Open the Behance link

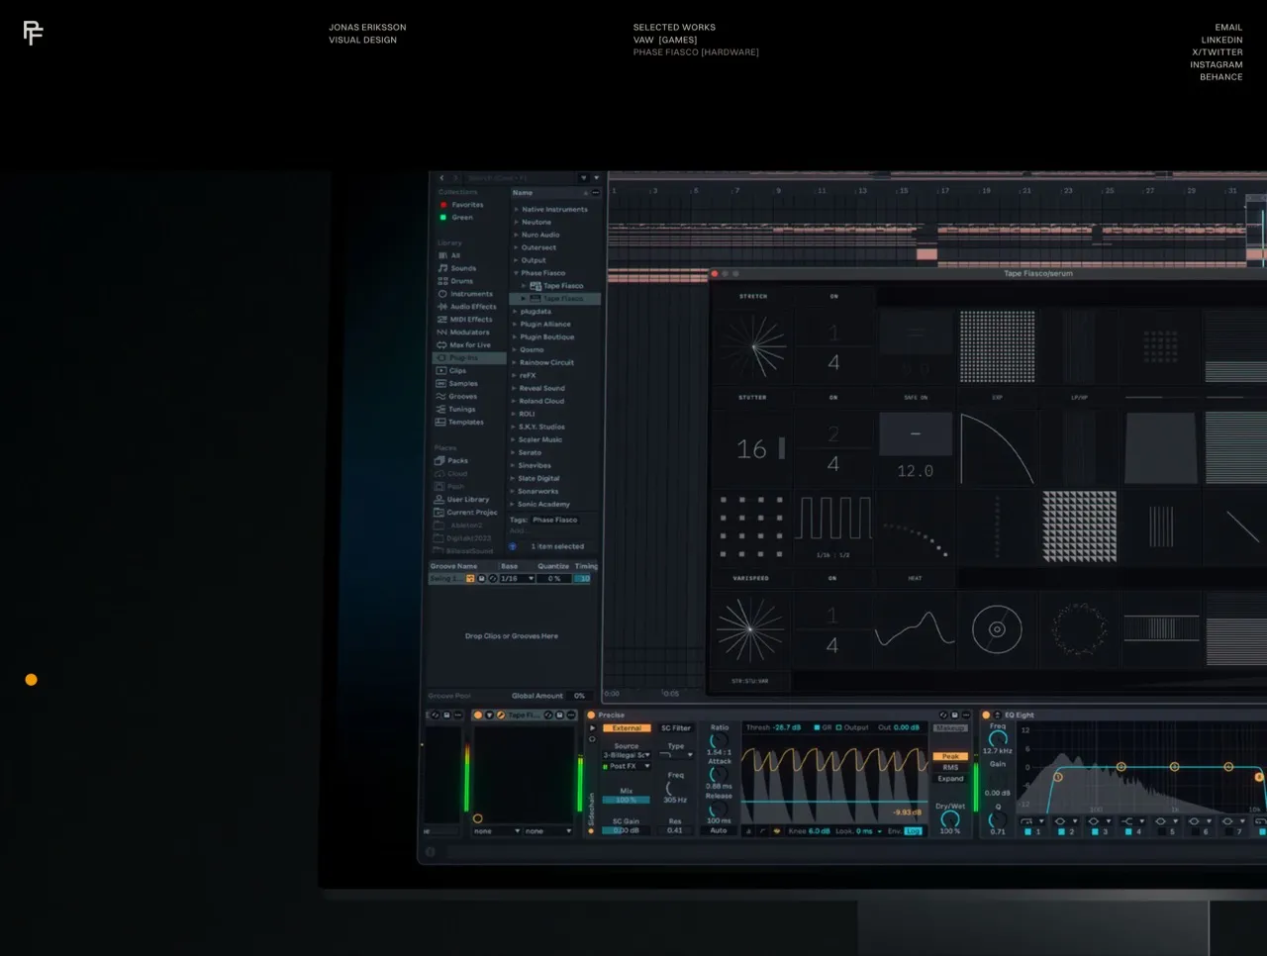pyautogui.click(x=1220, y=77)
